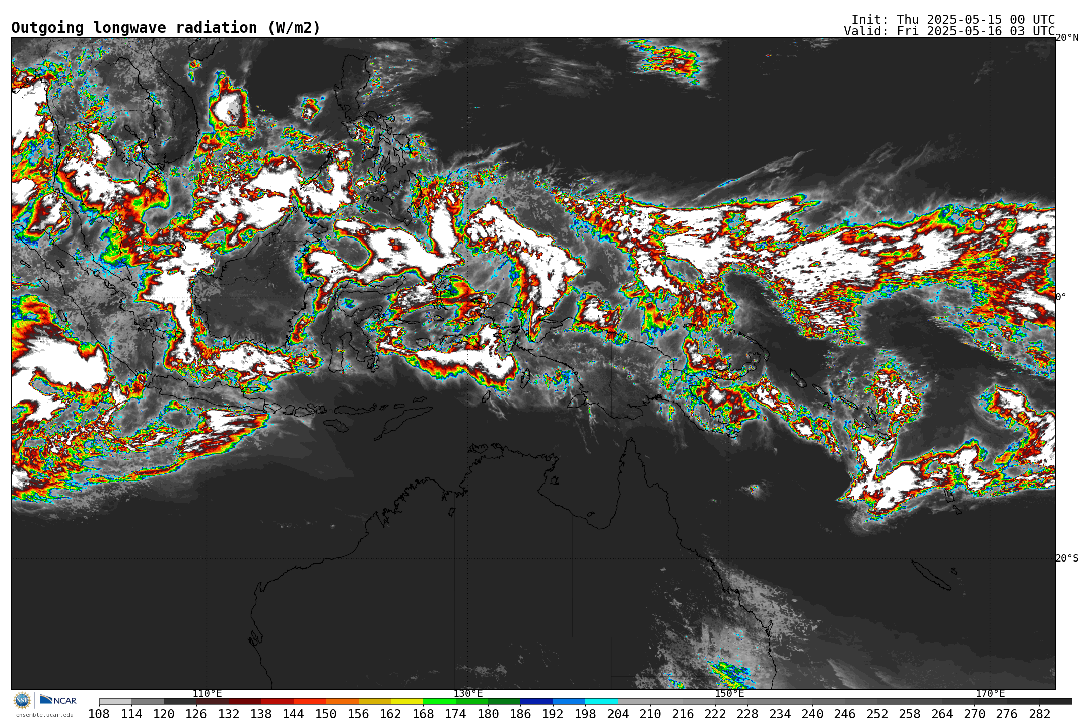
Task: Open the ensemble.ucar.edu link text
Action: coord(45,715)
